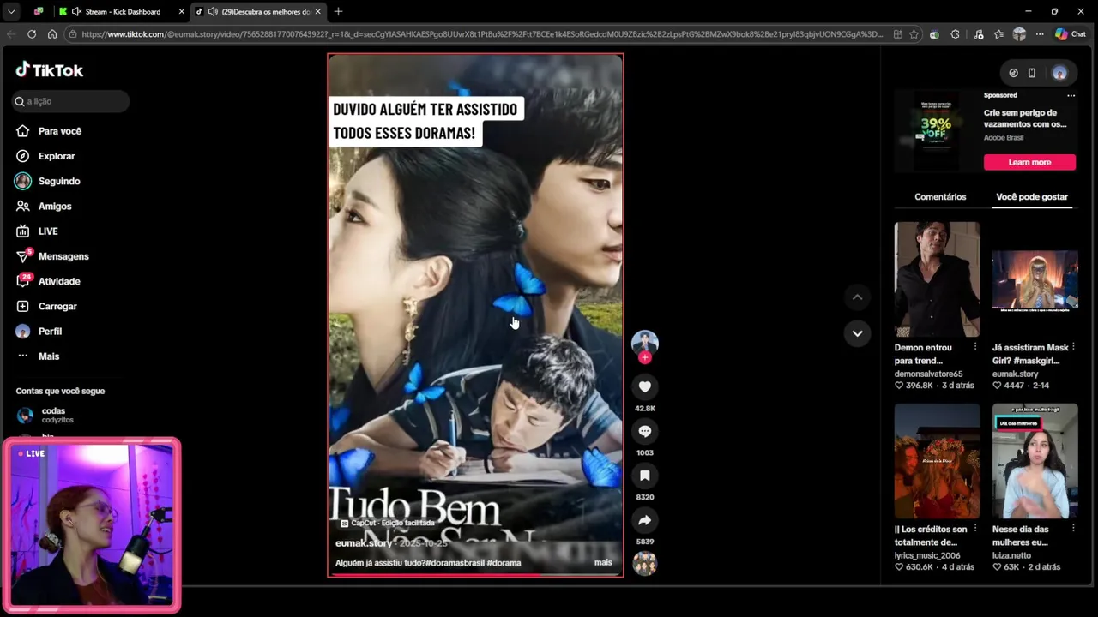Image resolution: width=1098 pixels, height=617 pixels.
Task: Open options for the Los créditos video
Action: 975,529
